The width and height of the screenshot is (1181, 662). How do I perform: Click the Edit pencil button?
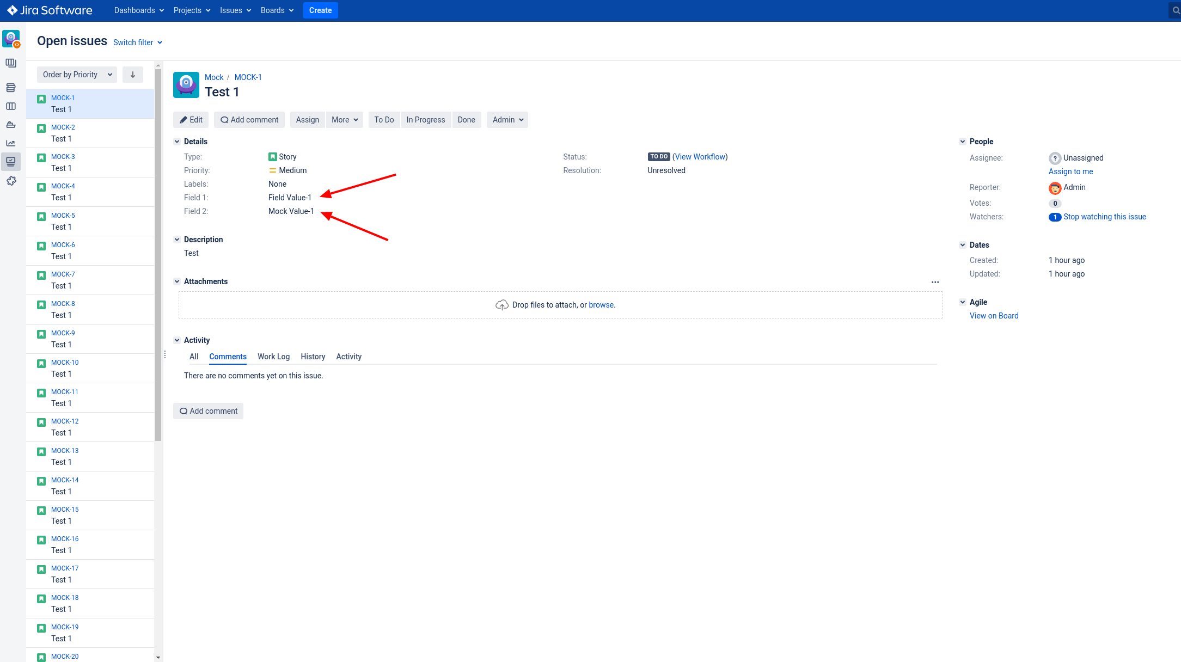191,120
